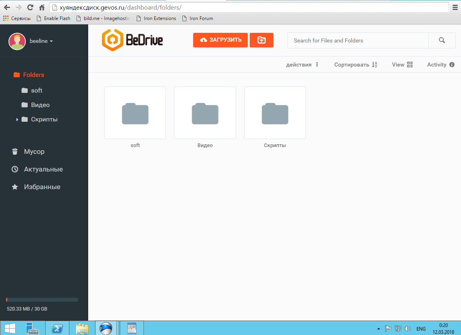
Task: Open the beeline user dropdown
Action: [x=41, y=41]
